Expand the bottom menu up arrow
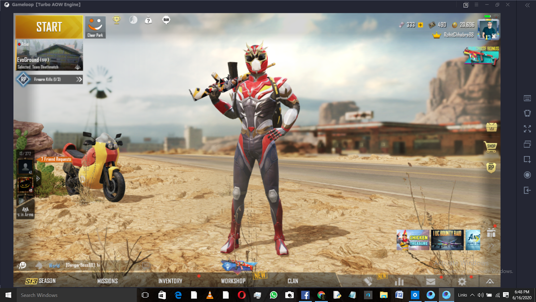The height and width of the screenshot is (302, 536). [x=490, y=282]
